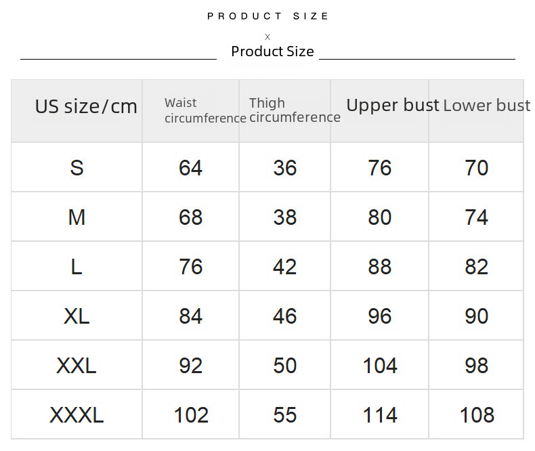Click the small X below the PRODUCT SIZE heading
The width and height of the screenshot is (535, 451).
pyautogui.click(x=267, y=37)
